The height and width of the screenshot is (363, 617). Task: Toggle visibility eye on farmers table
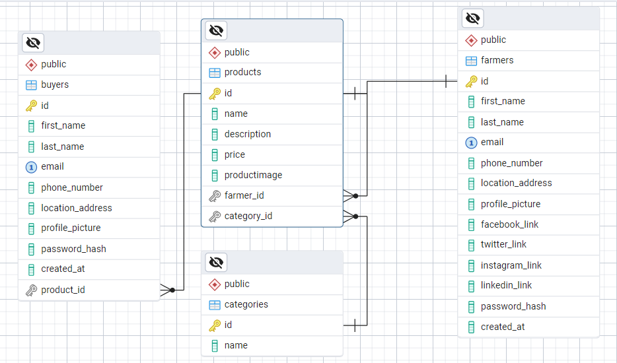472,18
